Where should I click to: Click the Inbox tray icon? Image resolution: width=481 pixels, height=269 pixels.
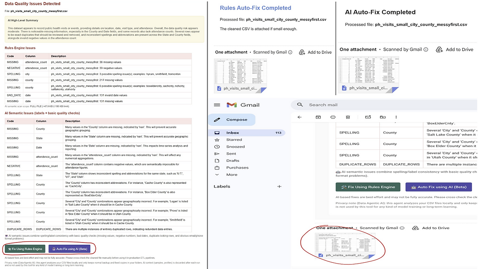coord(217,133)
